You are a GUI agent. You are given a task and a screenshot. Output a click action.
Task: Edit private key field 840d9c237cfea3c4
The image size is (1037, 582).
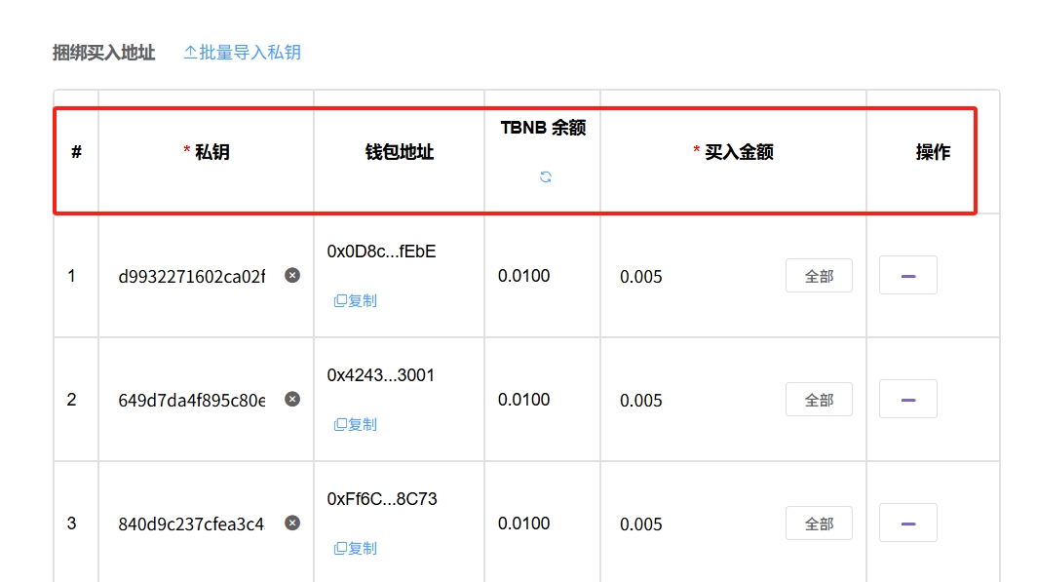point(192,524)
